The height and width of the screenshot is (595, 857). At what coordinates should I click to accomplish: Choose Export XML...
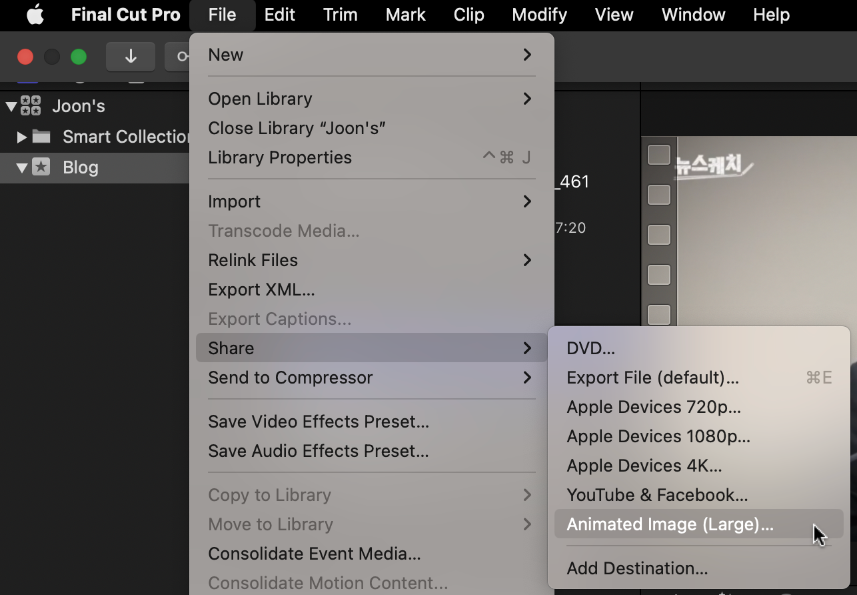[x=372, y=289]
